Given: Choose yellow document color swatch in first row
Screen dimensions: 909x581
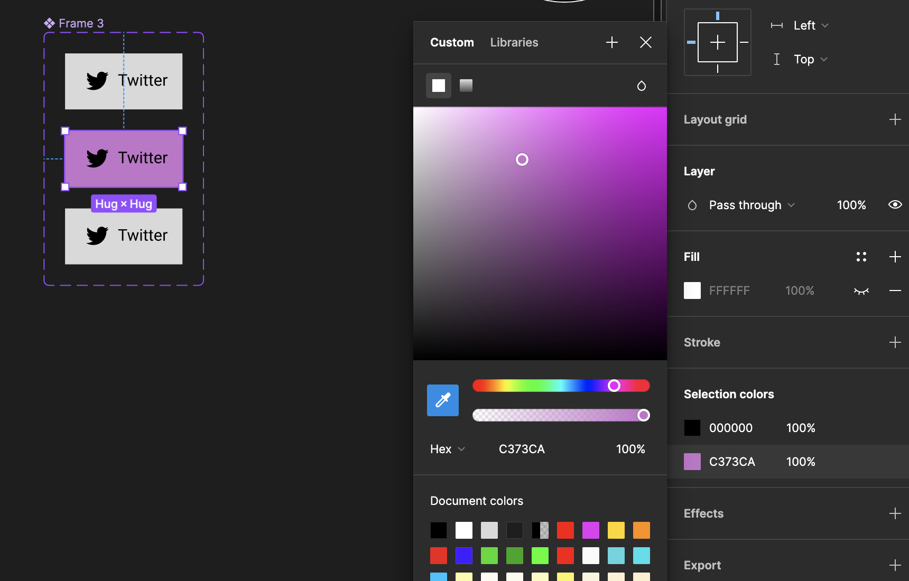Looking at the screenshot, I should point(616,530).
